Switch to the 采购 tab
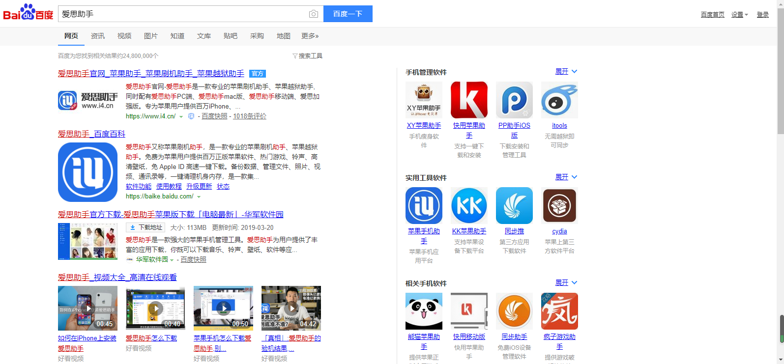784x364 pixels. pyautogui.click(x=257, y=36)
